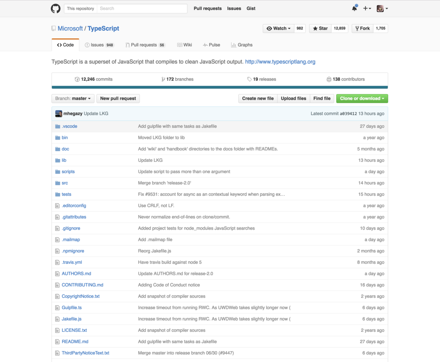Click the lib folder icon
This screenshot has height=362, width=440.
pyautogui.click(x=58, y=160)
